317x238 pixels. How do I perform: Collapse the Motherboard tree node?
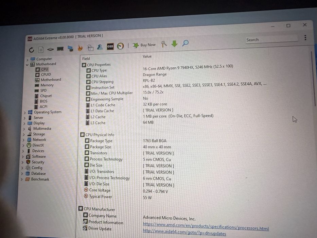pos(27,65)
